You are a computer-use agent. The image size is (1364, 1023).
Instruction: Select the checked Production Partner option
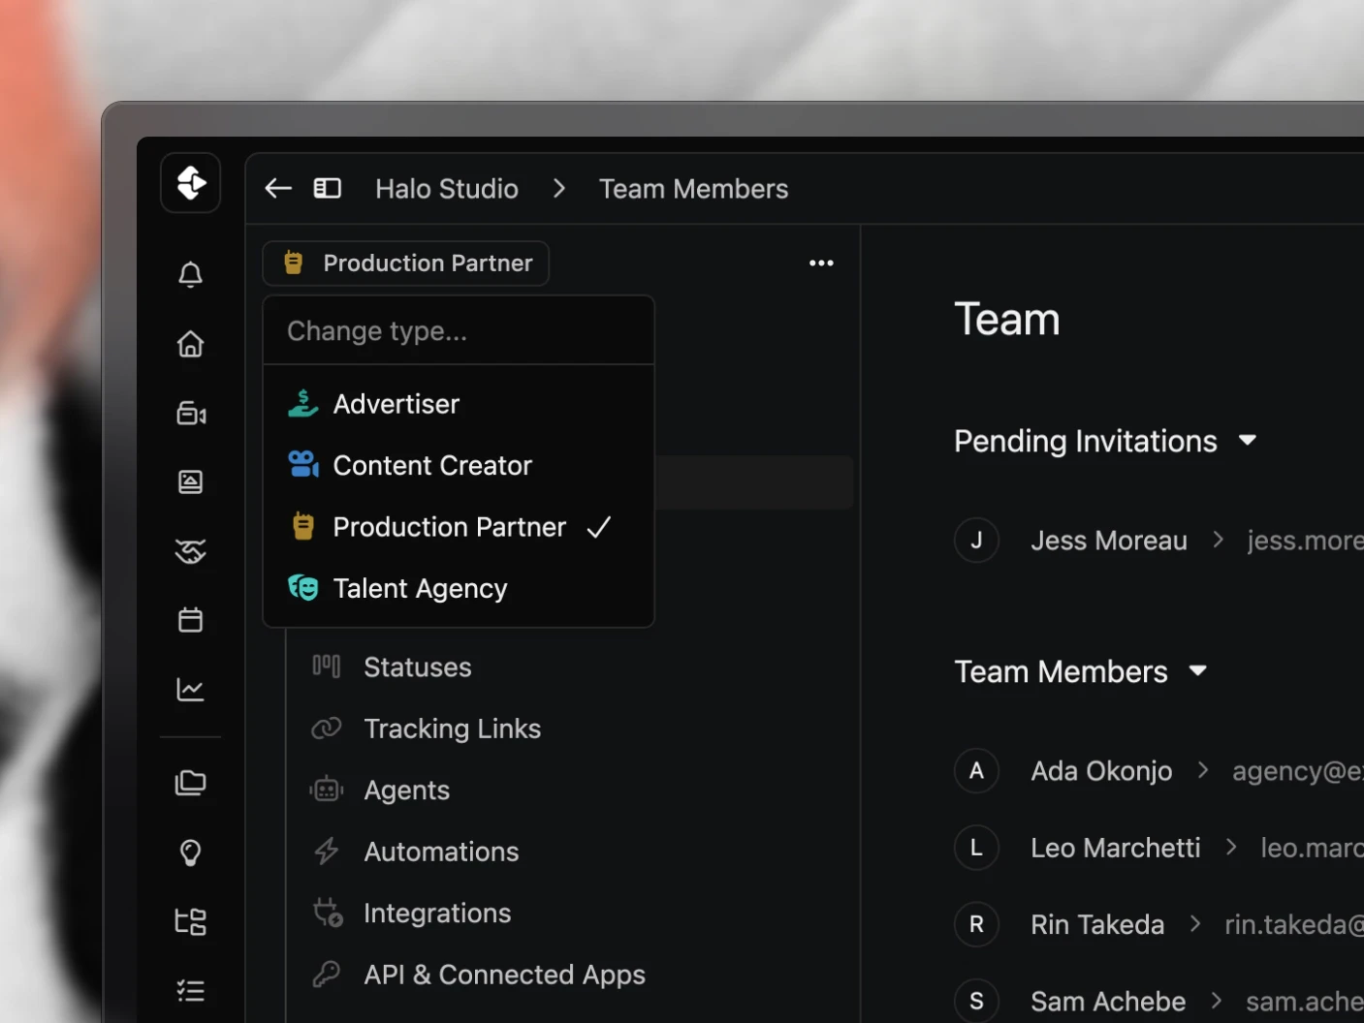click(x=459, y=527)
